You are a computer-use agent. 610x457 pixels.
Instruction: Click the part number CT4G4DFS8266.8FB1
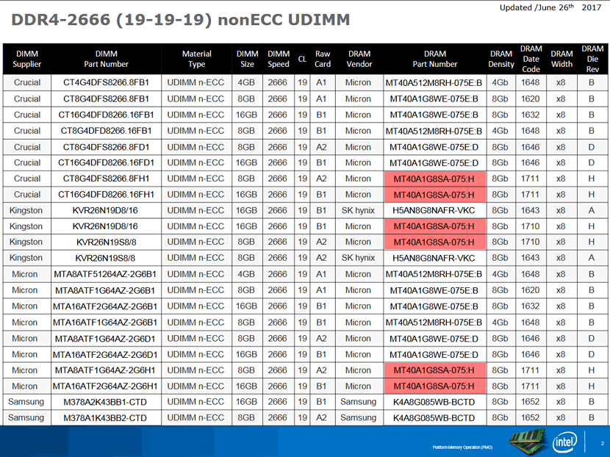107,83
